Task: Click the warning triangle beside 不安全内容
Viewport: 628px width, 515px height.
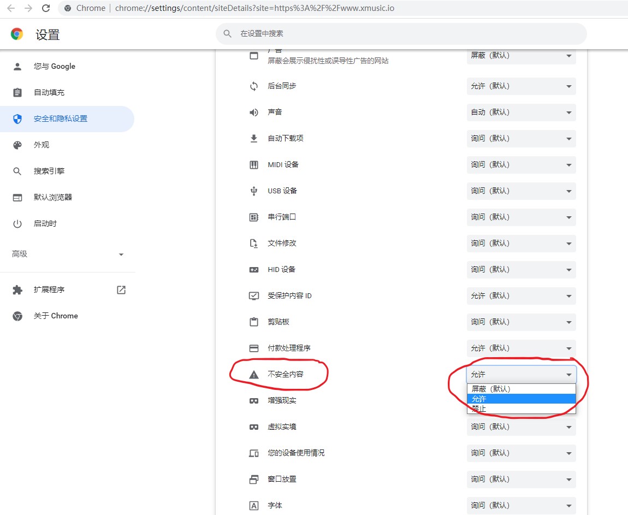Action: (x=253, y=375)
